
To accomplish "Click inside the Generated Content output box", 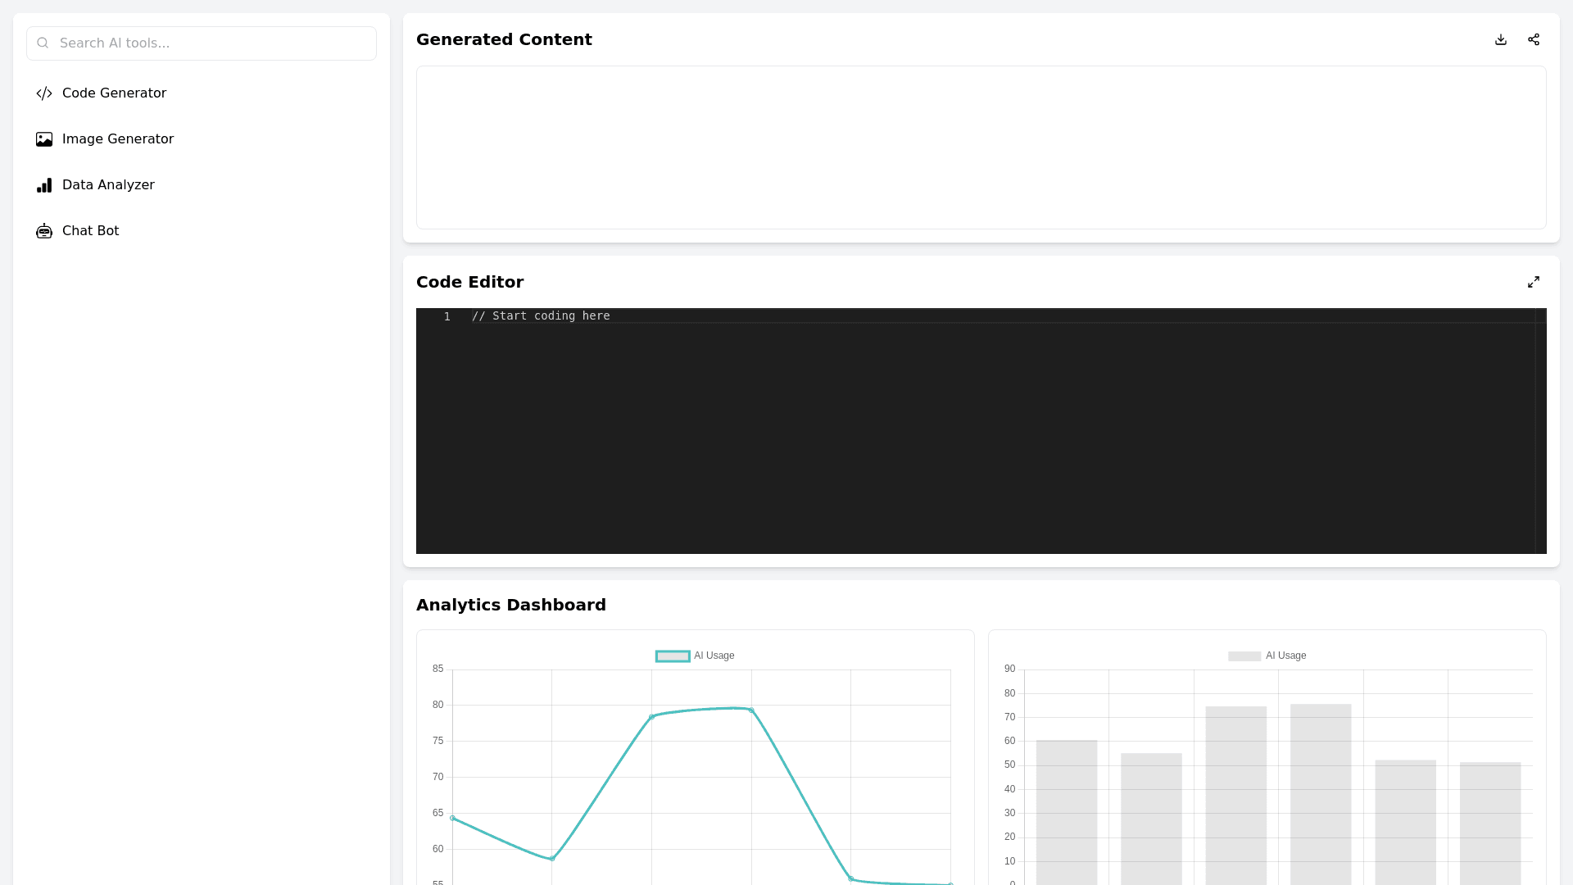I will 981,147.
